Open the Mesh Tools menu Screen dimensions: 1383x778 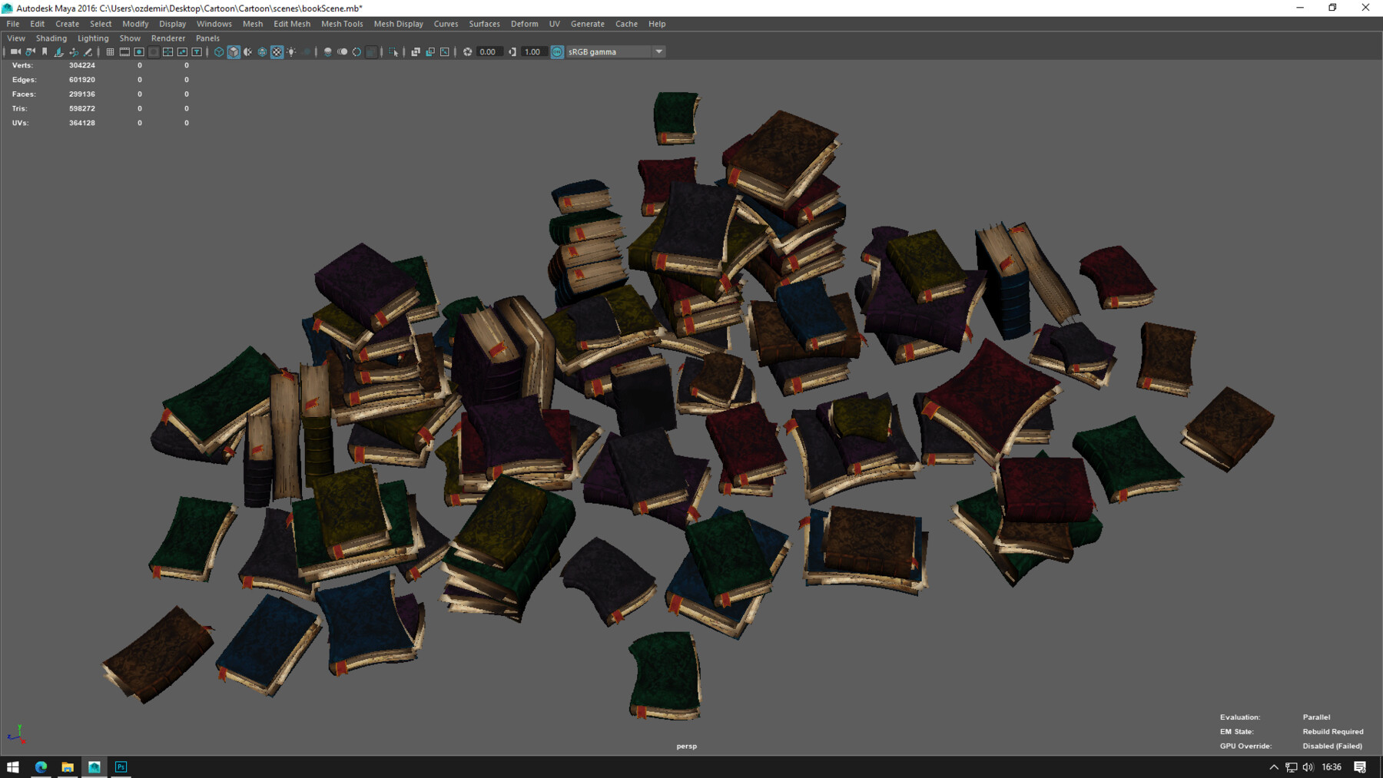click(342, 24)
